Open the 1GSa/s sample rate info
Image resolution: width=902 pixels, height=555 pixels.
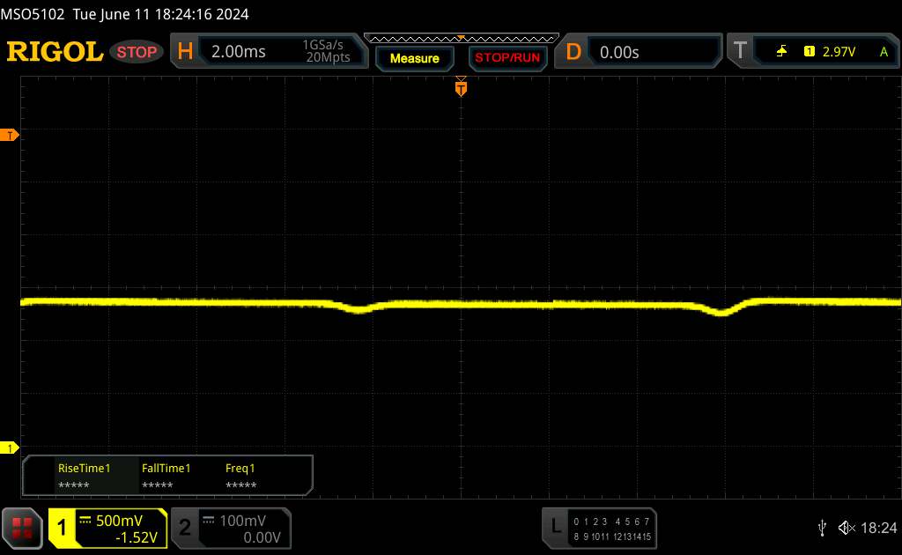[322, 45]
